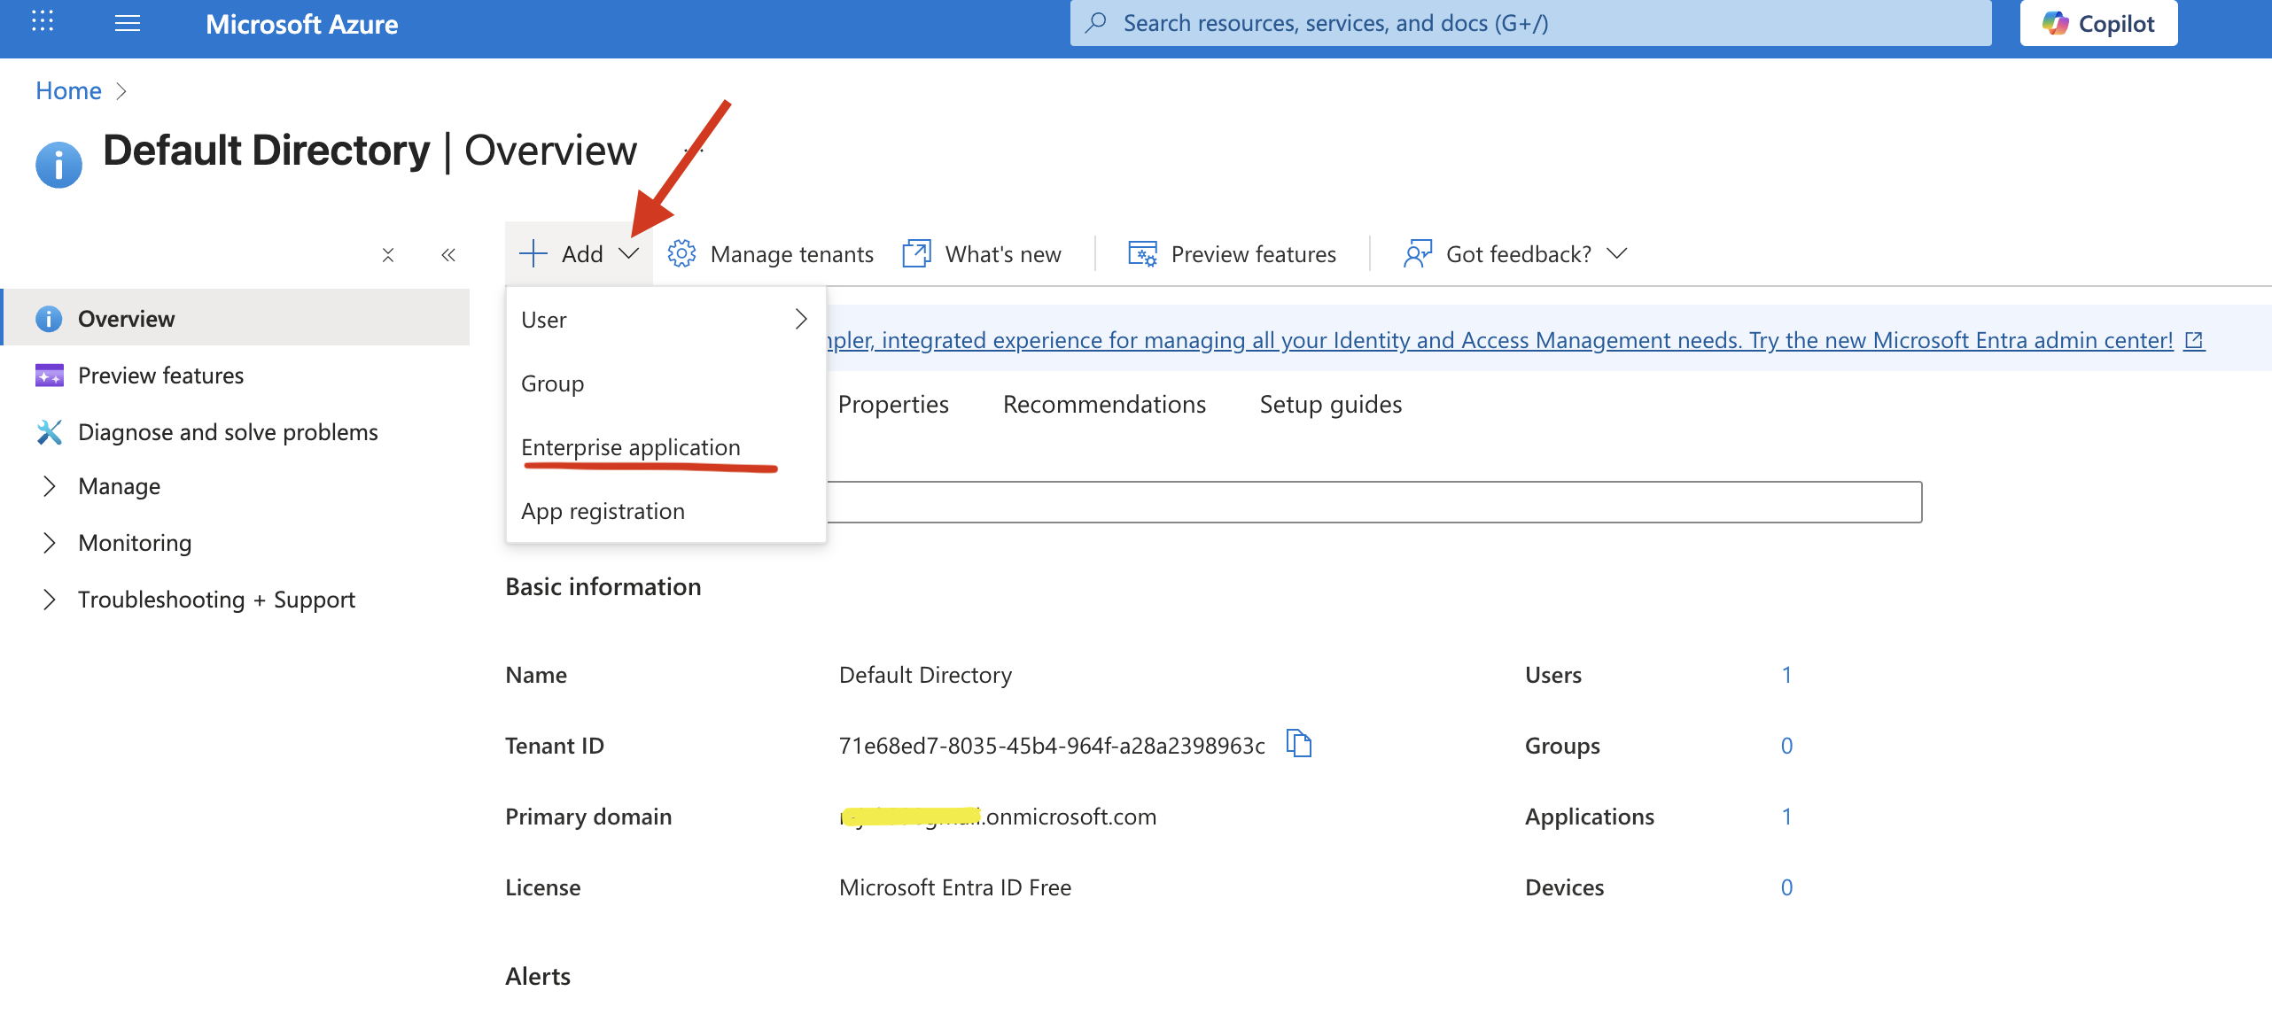
Task: Click the plus icon on Add
Action: [x=533, y=253]
